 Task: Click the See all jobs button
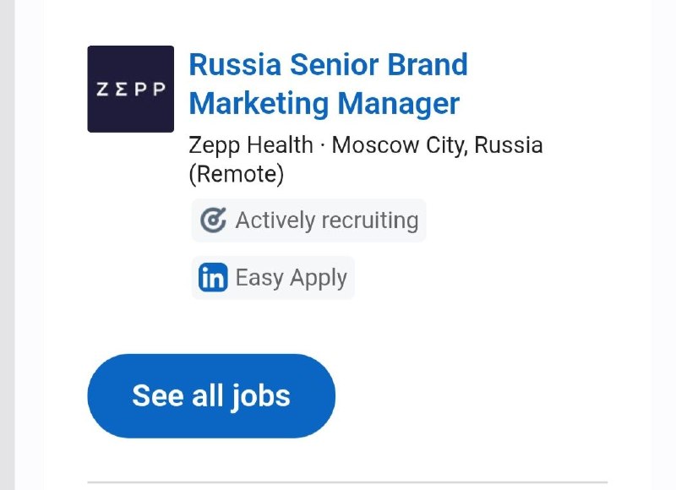[x=211, y=395]
